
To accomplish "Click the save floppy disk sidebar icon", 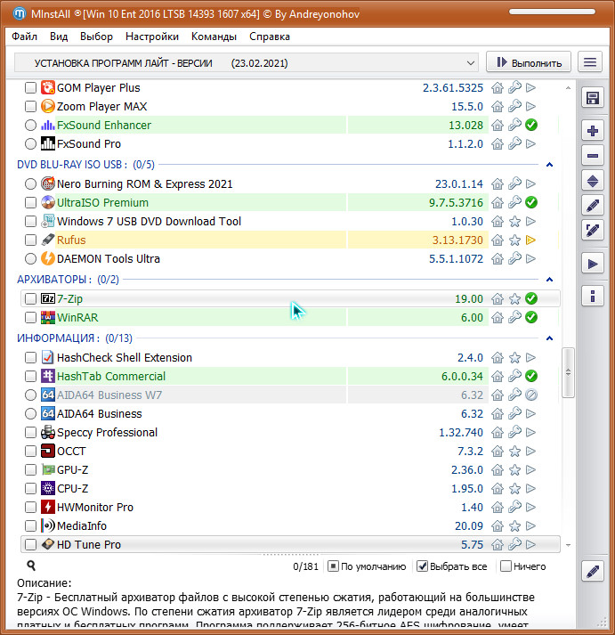I will (x=593, y=98).
